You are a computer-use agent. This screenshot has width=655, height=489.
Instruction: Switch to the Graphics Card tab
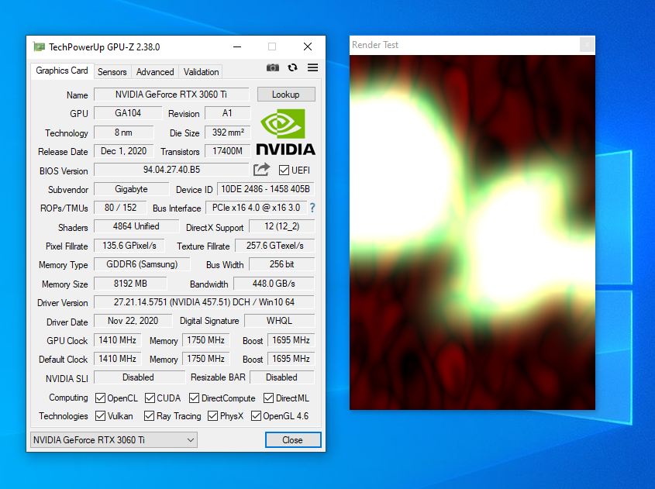tap(62, 71)
